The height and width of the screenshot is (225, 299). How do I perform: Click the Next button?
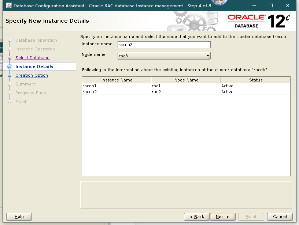pos(223,217)
